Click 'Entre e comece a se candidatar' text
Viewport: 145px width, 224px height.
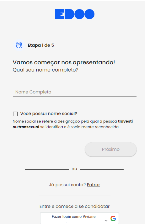(74, 206)
